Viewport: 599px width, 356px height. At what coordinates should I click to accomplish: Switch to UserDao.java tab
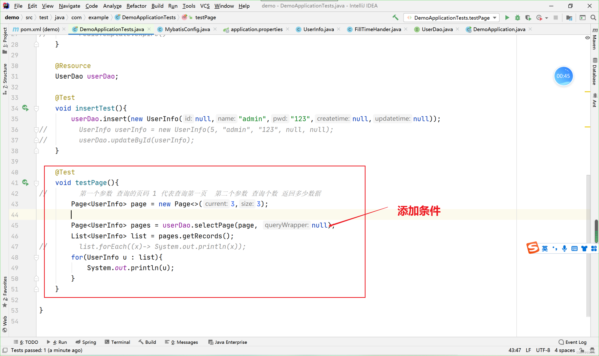[437, 29]
